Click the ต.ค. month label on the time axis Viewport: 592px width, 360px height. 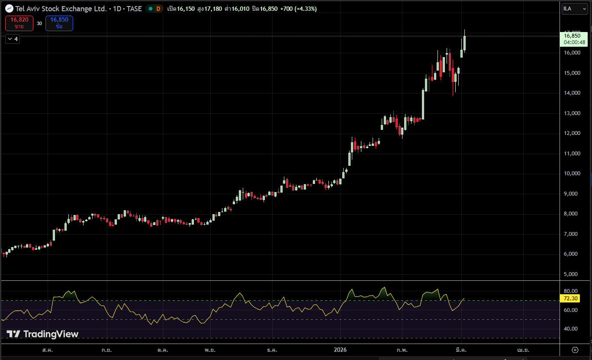(x=163, y=350)
